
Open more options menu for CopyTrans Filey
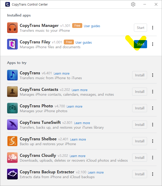pos(153,44)
